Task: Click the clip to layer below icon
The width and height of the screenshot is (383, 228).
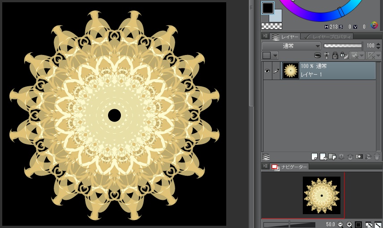Action: 318,55
